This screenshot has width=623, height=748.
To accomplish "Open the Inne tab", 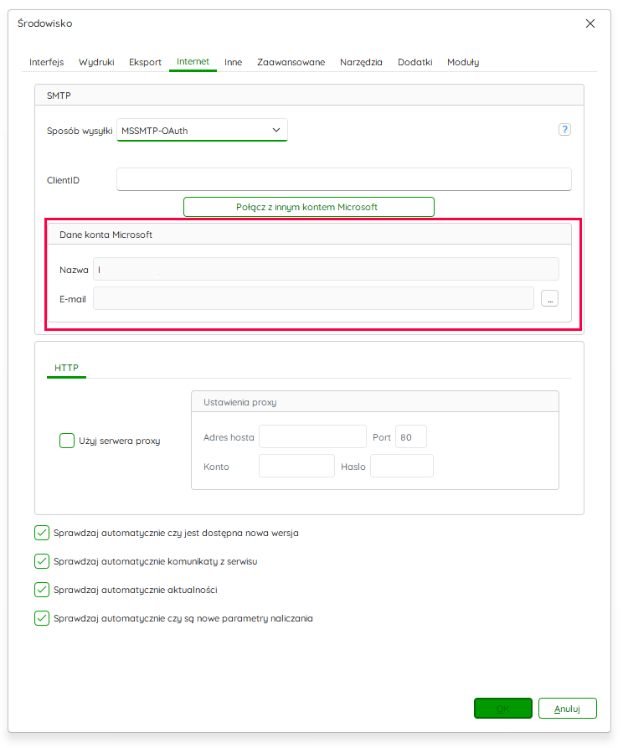I will coord(234,62).
